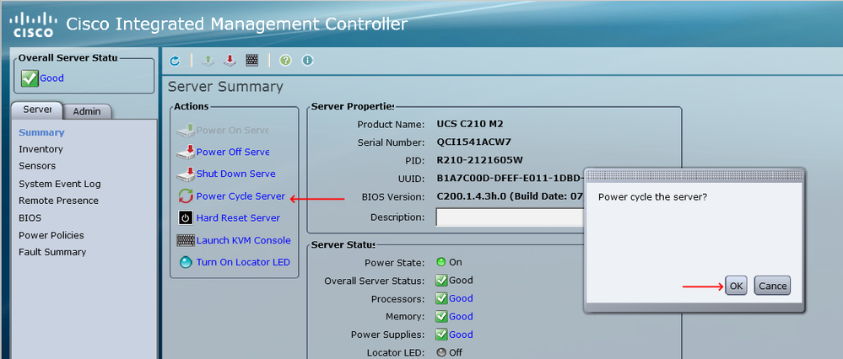Click the Locator LED off indicator
Viewport: 843px width, 359px height.
click(441, 352)
